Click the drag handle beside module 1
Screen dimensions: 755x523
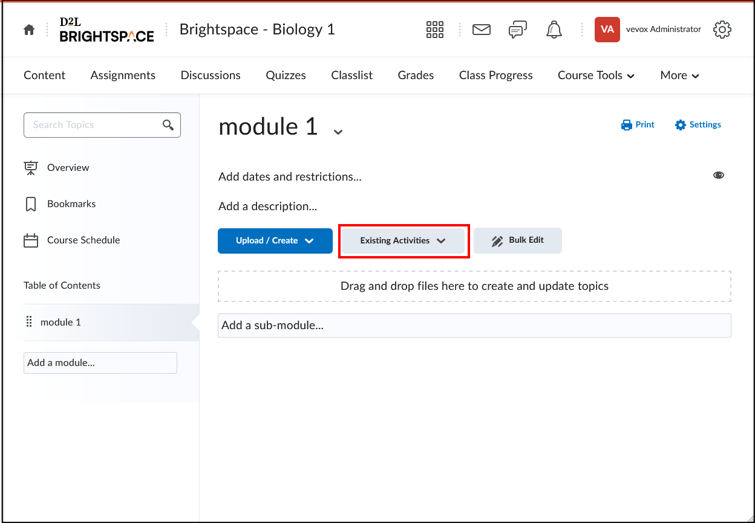tap(29, 322)
